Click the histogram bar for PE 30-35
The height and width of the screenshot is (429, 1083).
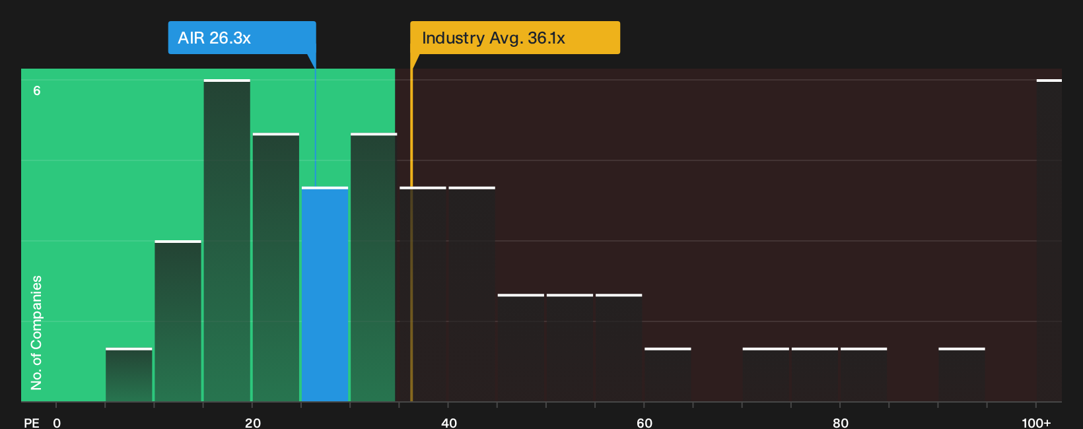point(374,267)
